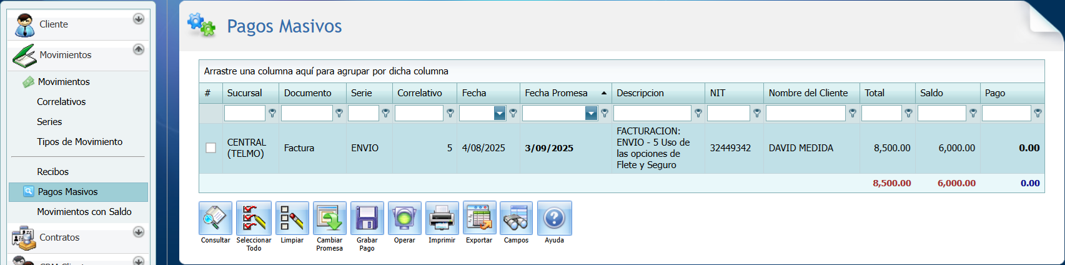The image size is (1065, 265).
Task: Open Movimientos con Saldo menu item
Action: (x=84, y=212)
